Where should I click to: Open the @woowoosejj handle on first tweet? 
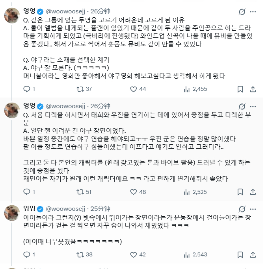click(65, 11)
